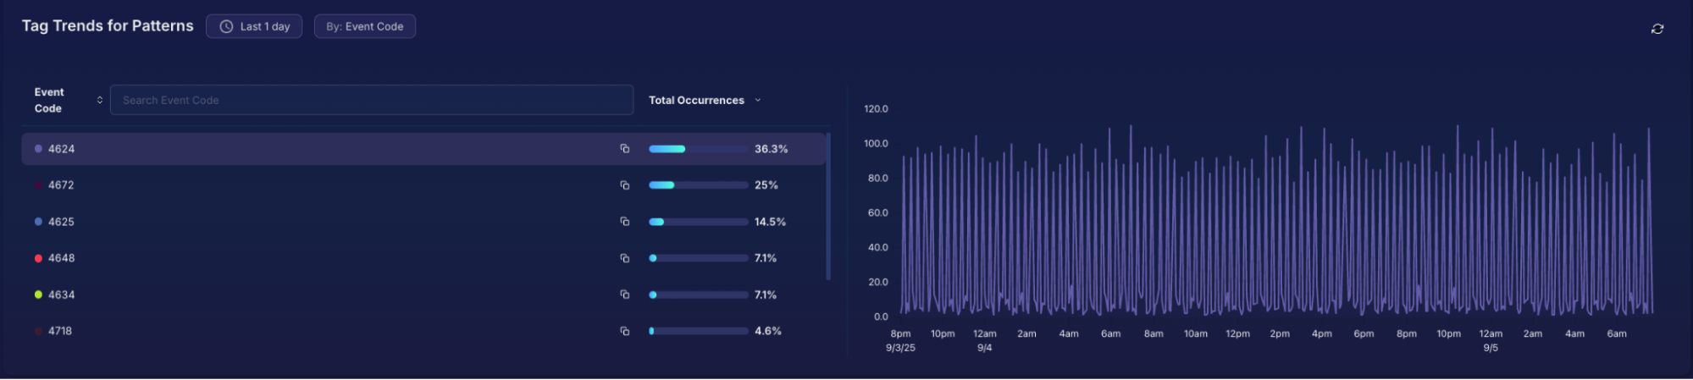Toggle the 4634 series color dot
Viewport: 1693px width, 380px height.
pyautogui.click(x=38, y=295)
